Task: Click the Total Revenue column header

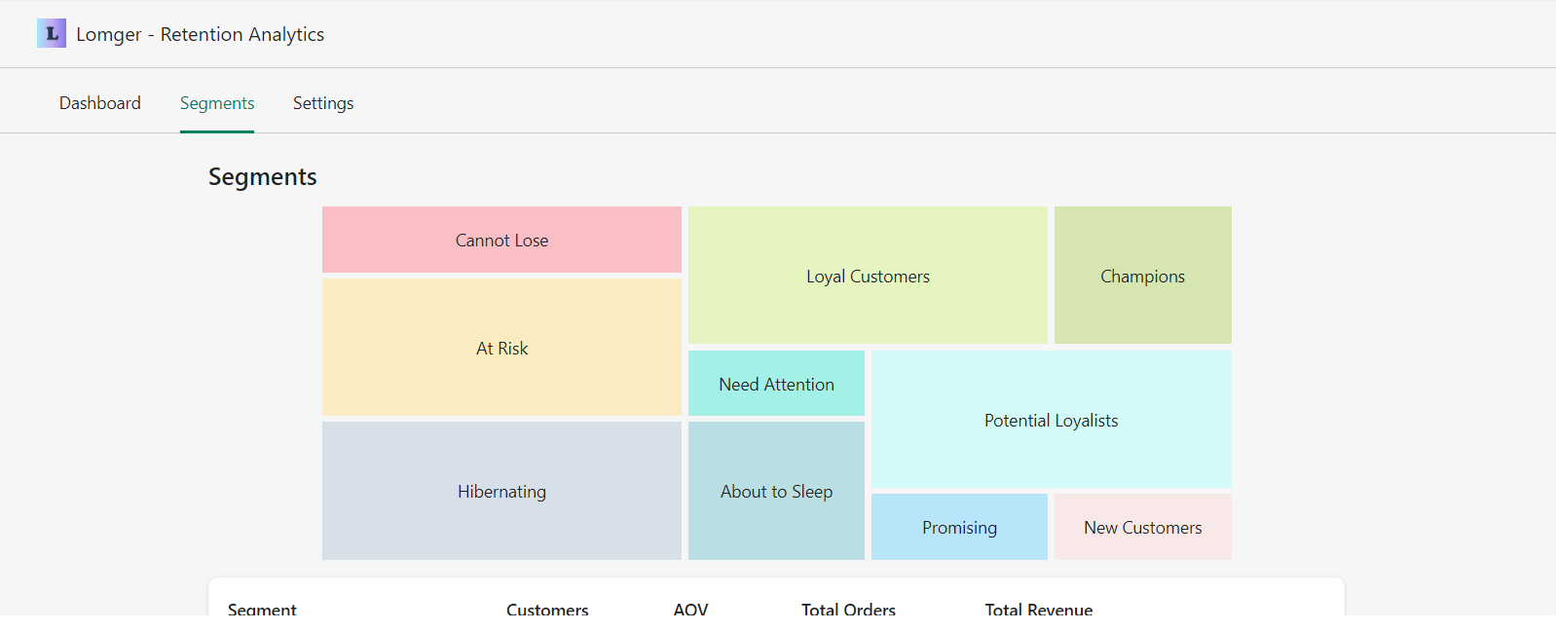Action: 1039,610
